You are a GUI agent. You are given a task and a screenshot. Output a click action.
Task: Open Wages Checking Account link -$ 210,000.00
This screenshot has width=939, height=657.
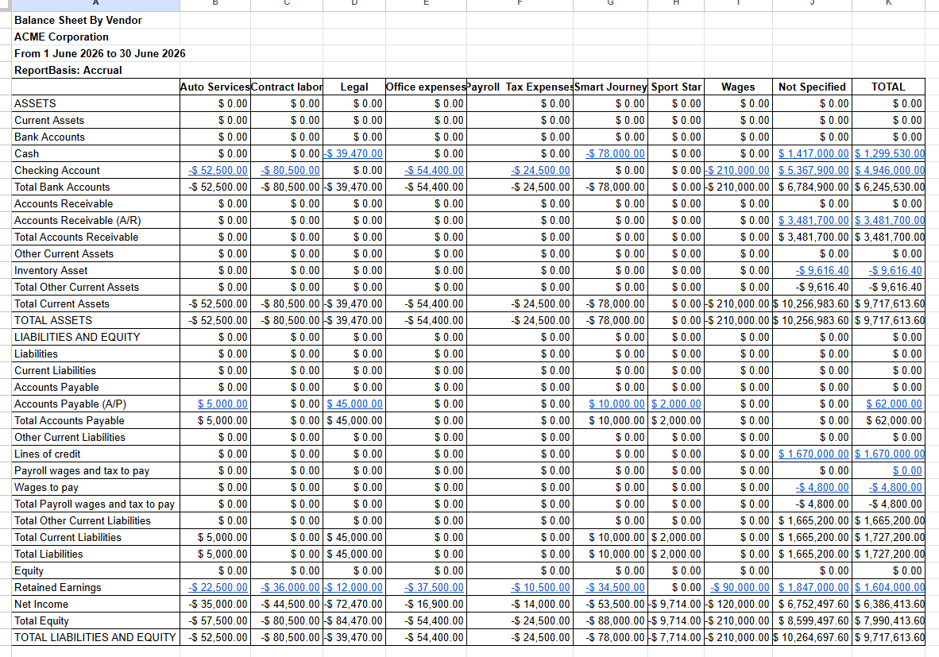(x=738, y=170)
